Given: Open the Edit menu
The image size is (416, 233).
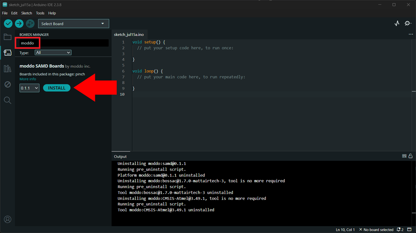Looking at the screenshot, I should click(14, 13).
